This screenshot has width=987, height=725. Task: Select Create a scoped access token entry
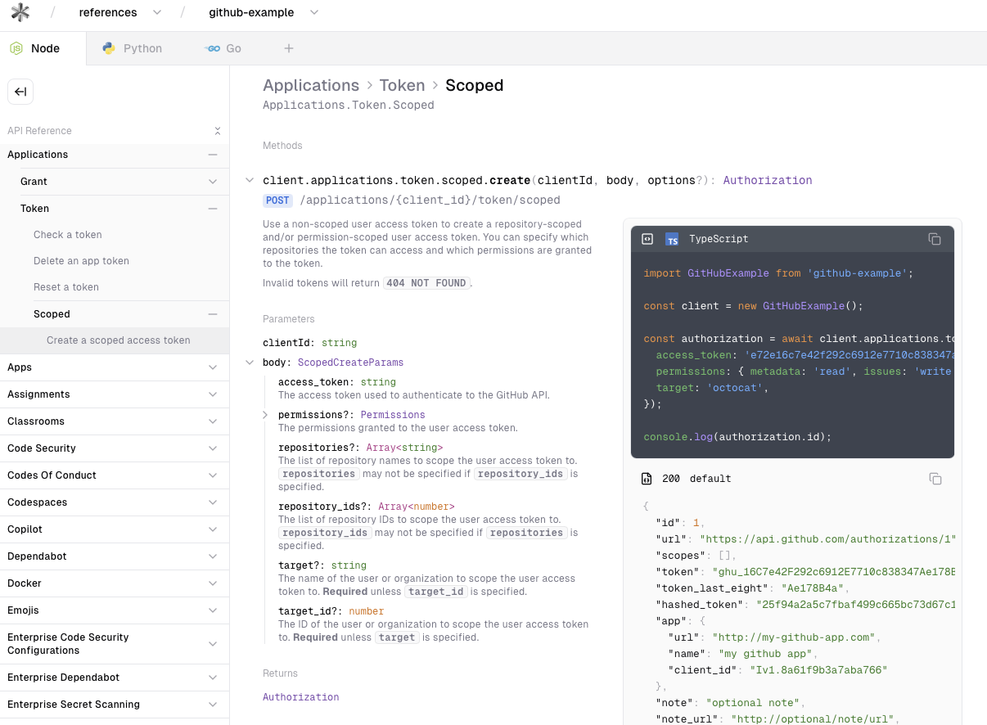pos(118,340)
